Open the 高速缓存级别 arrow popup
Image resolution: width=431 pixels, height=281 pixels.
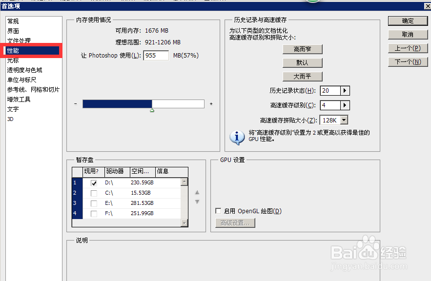pos(345,105)
